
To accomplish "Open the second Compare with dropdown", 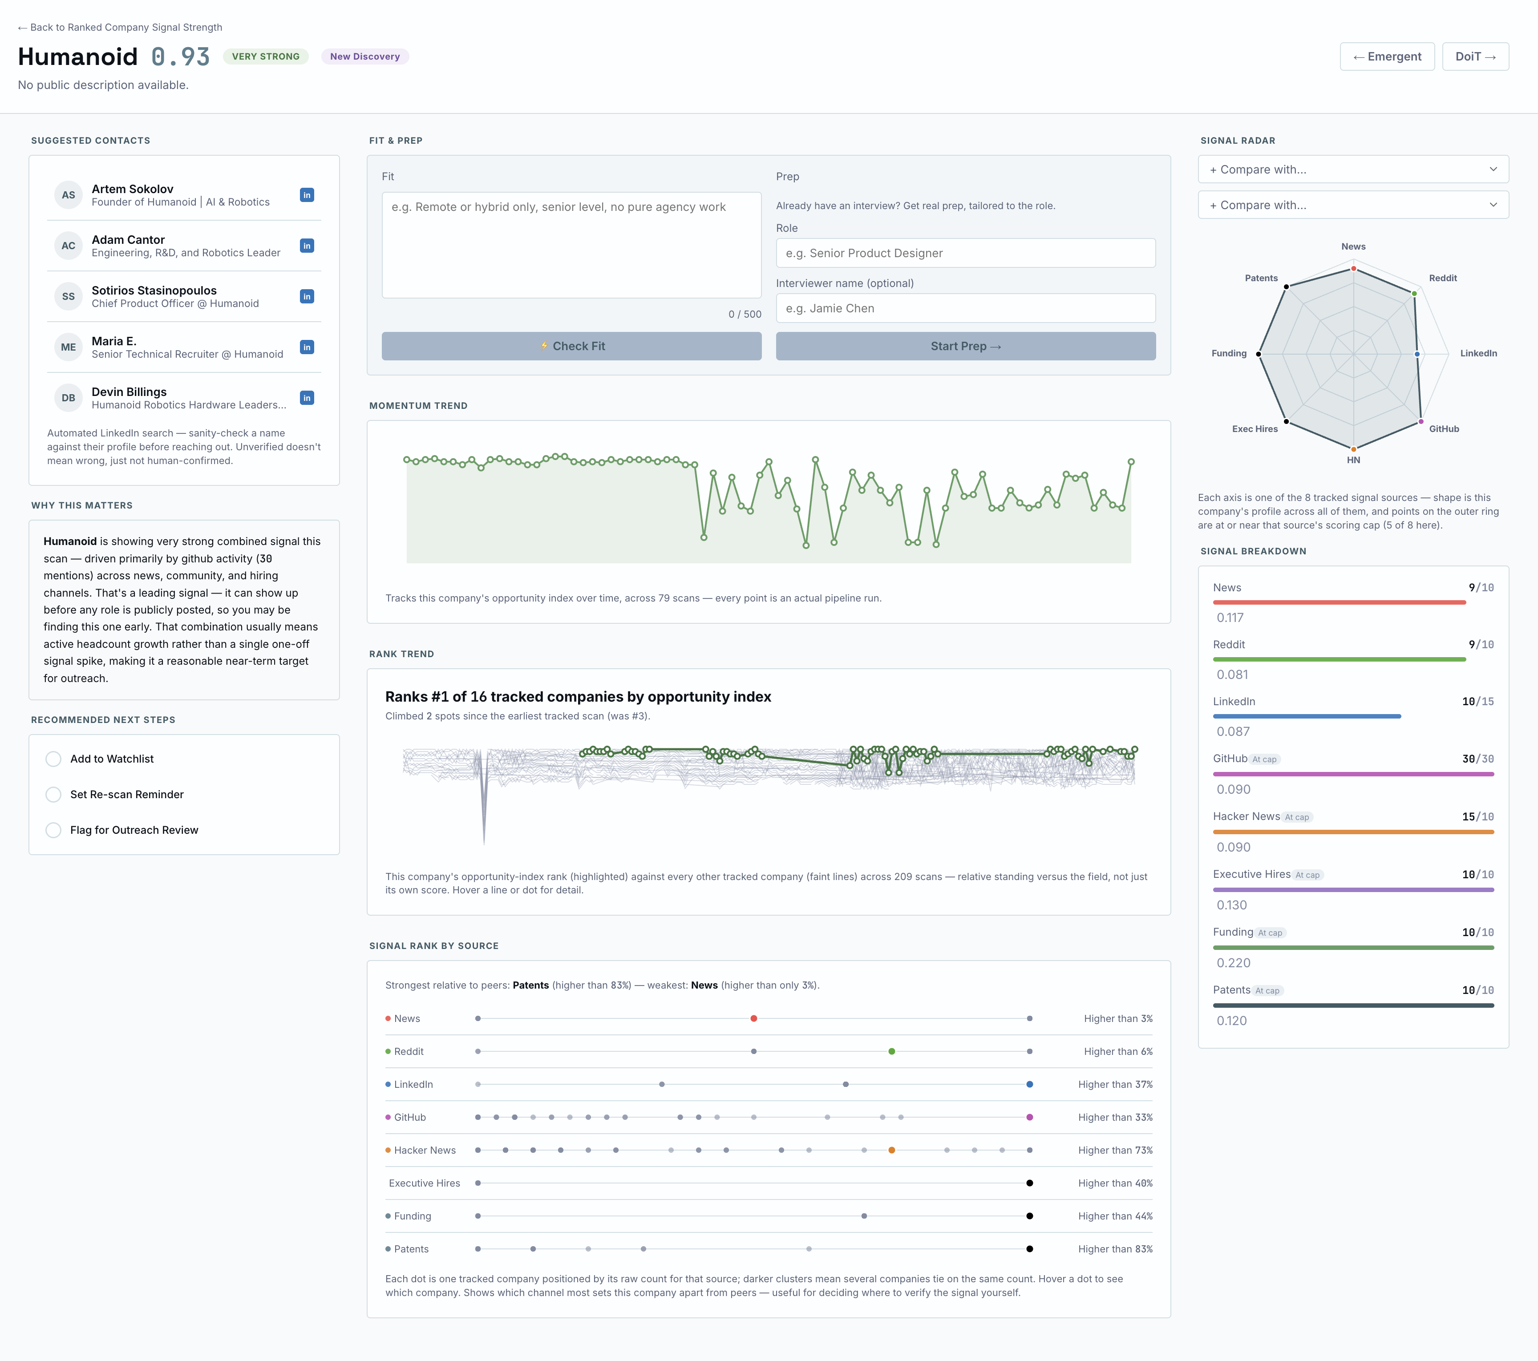I will coord(1353,205).
